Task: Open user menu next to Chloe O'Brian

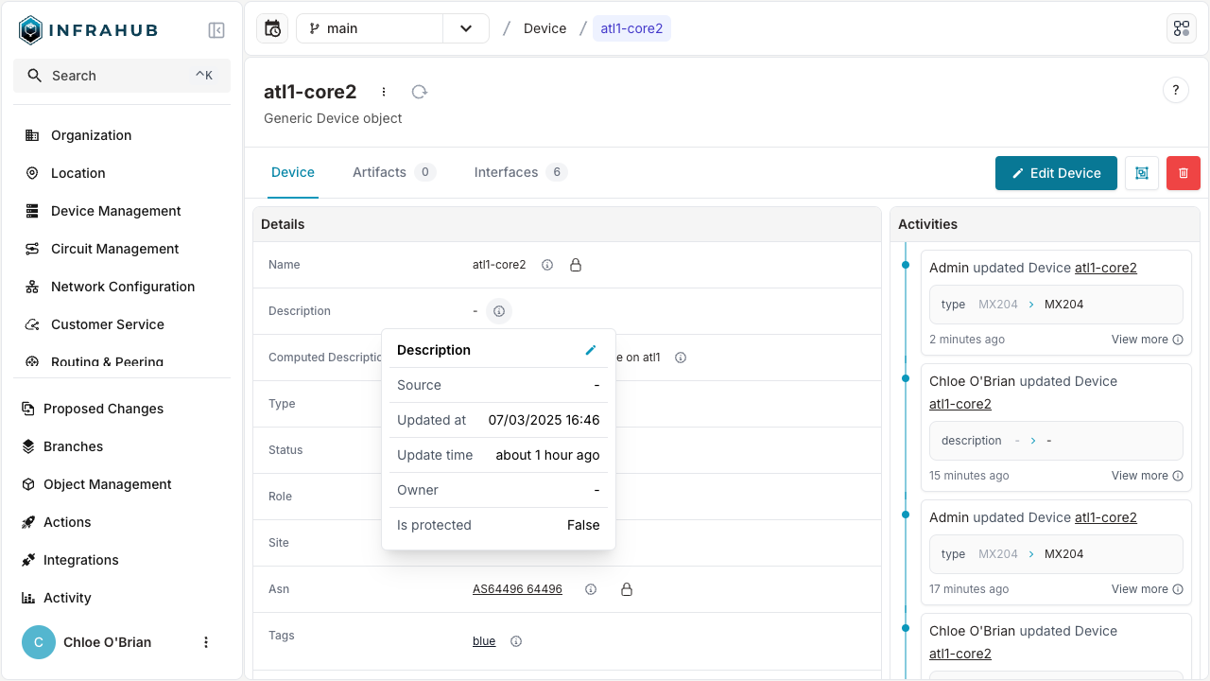Action: [206, 642]
